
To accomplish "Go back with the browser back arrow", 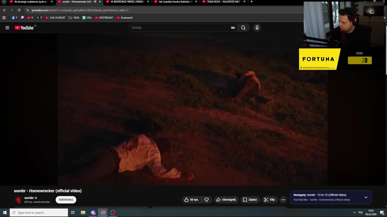I will point(4,10).
